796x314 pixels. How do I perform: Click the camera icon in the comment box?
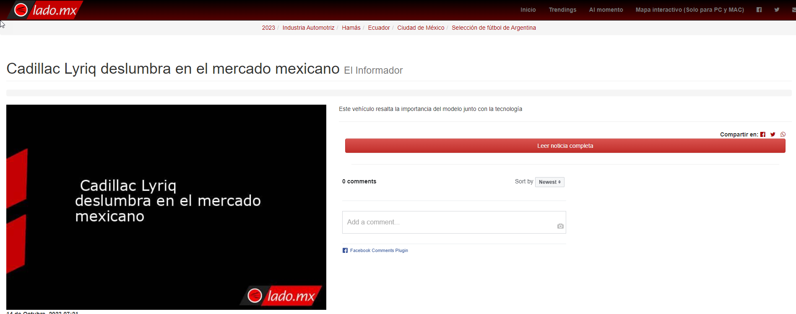[560, 226]
